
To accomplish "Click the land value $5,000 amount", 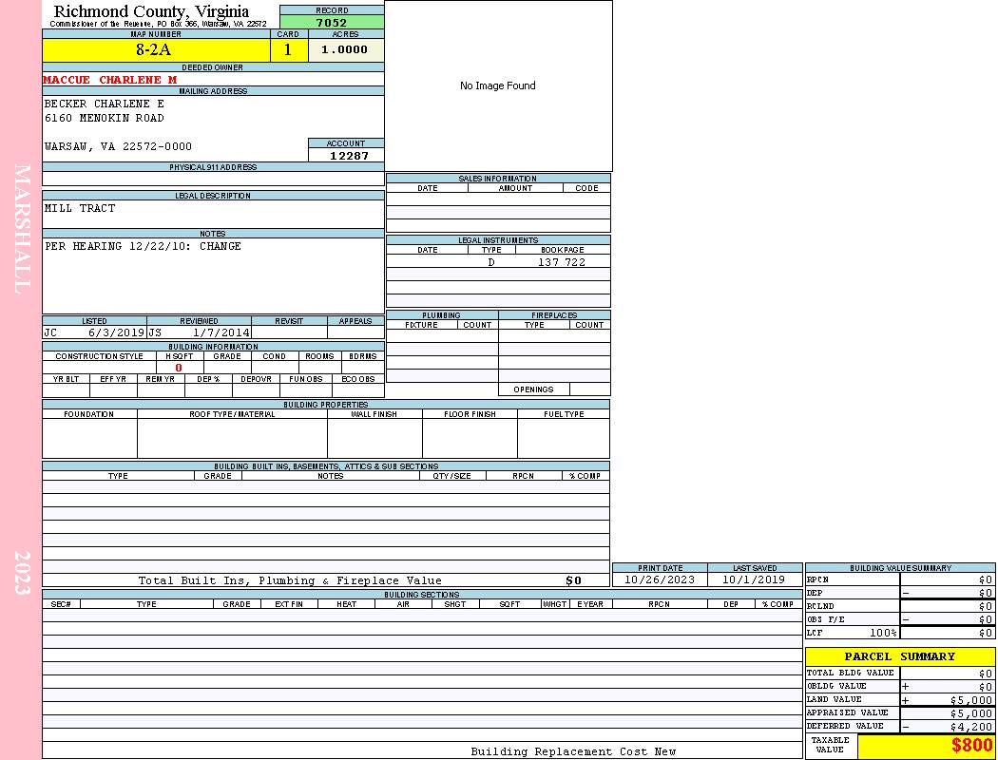I will [x=970, y=700].
